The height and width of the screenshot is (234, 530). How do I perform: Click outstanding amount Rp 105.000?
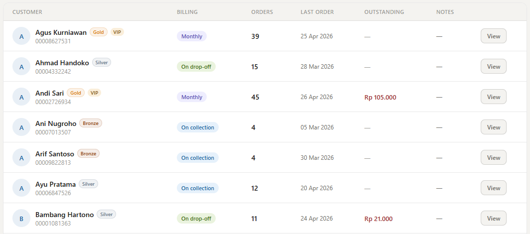coord(380,98)
